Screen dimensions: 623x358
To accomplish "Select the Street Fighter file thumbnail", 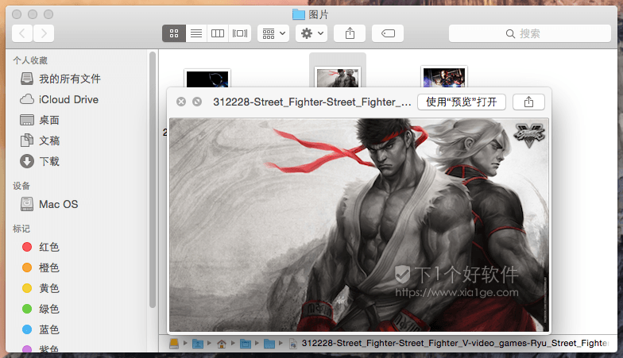I will pyautogui.click(x=338, y=77).
